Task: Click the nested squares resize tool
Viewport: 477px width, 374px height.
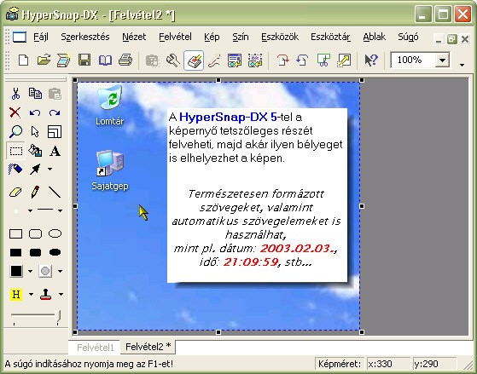Action: [55, 131]
